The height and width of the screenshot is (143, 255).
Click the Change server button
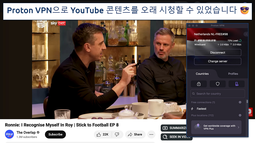pos(218,61)
